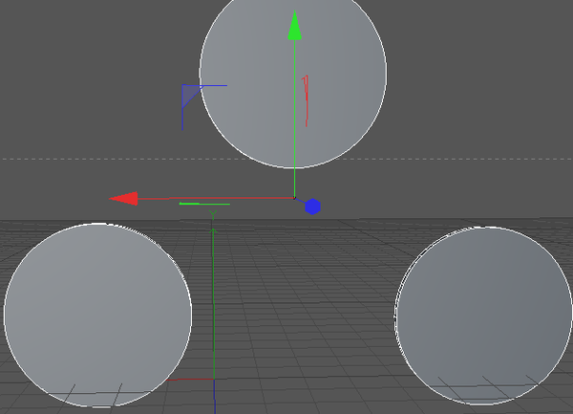Click the green Y-axis arrowhead
Viewport: 573px width, 414px height.
tap(295, 26)
